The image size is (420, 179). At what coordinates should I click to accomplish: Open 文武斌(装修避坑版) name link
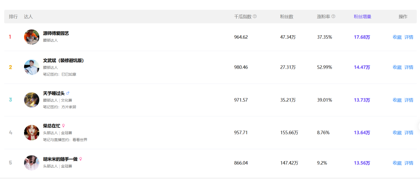click(63, 60)
